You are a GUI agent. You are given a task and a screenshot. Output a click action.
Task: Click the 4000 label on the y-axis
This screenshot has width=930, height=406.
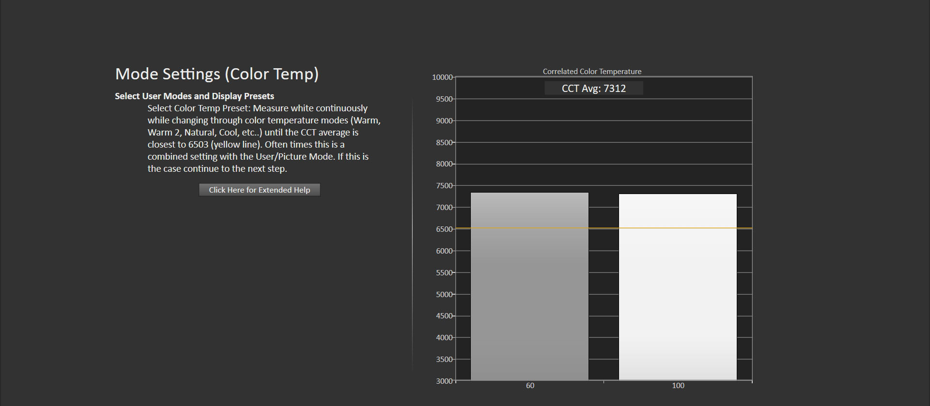point(444,338)
